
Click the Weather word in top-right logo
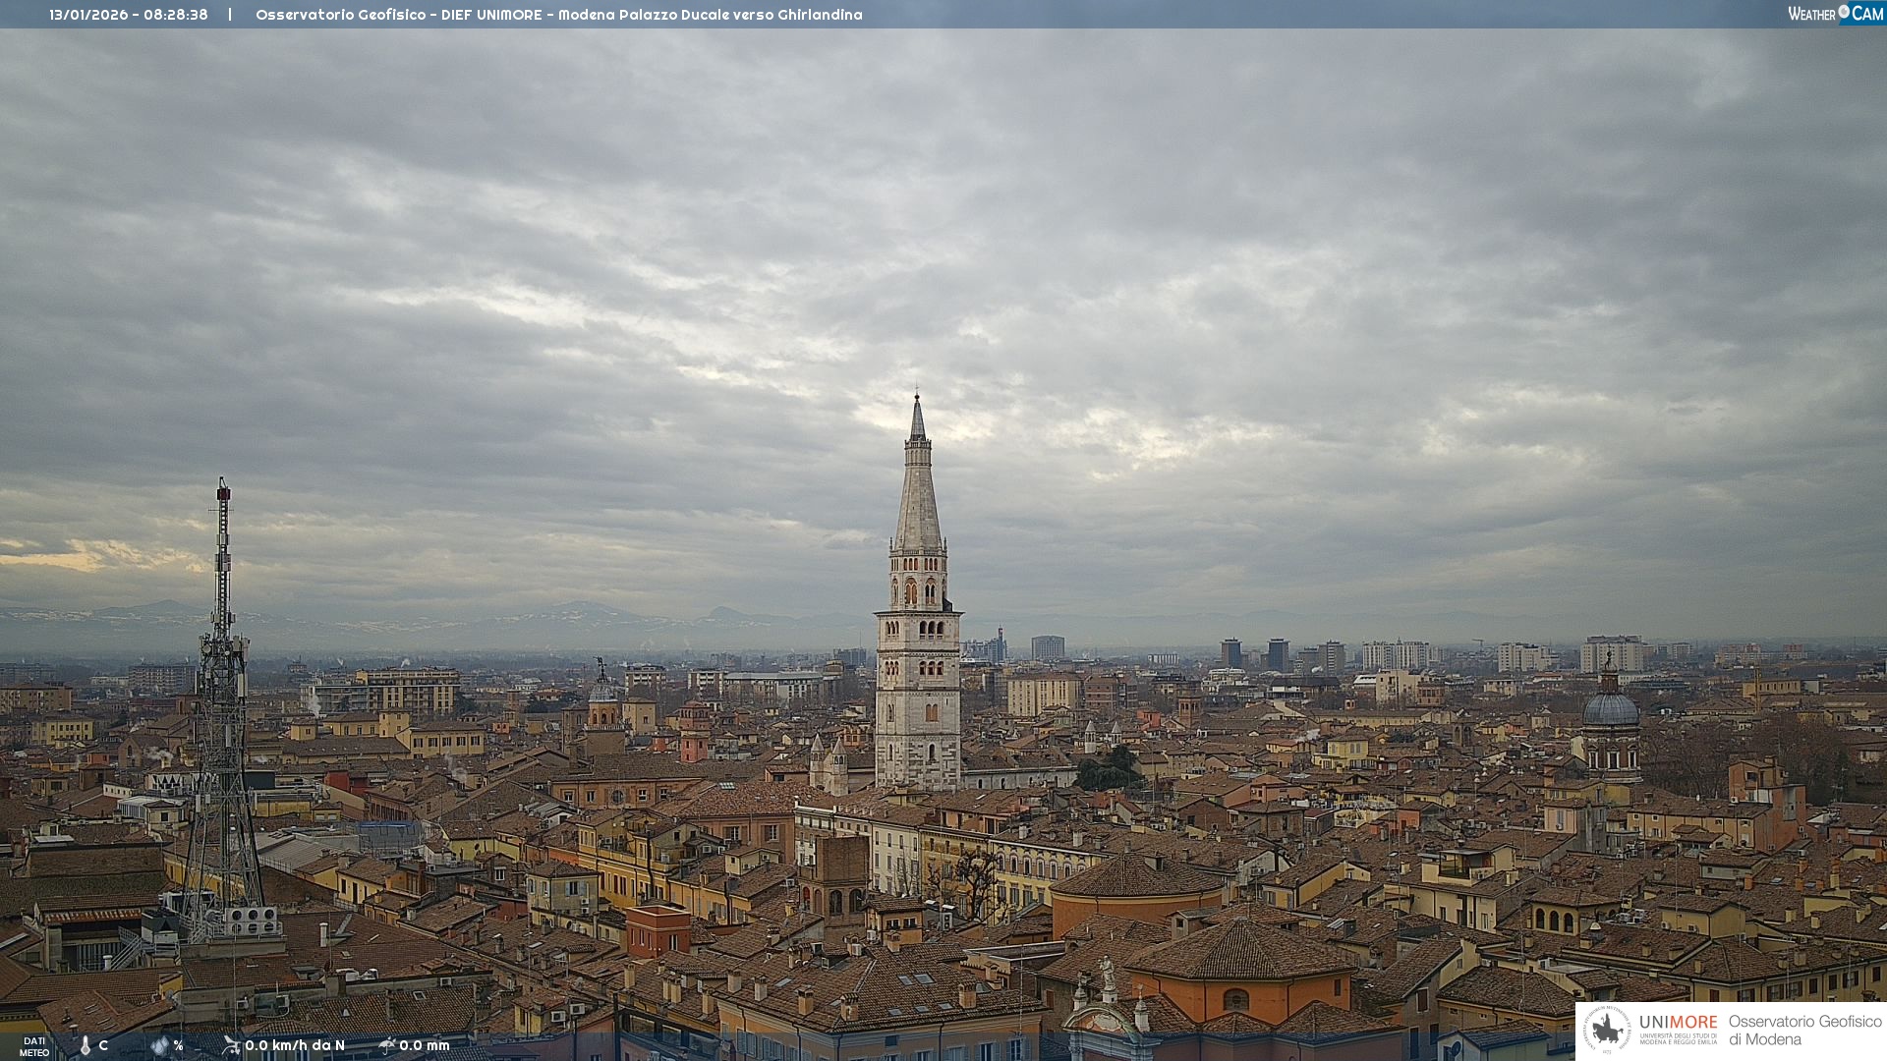point(1811,14)
